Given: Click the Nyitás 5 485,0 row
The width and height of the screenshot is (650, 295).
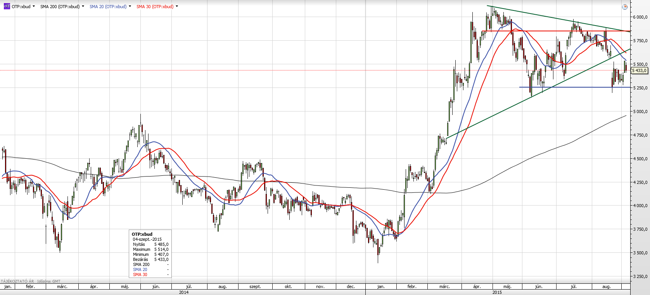Looking at the screenshot, I should coord(150,244).
